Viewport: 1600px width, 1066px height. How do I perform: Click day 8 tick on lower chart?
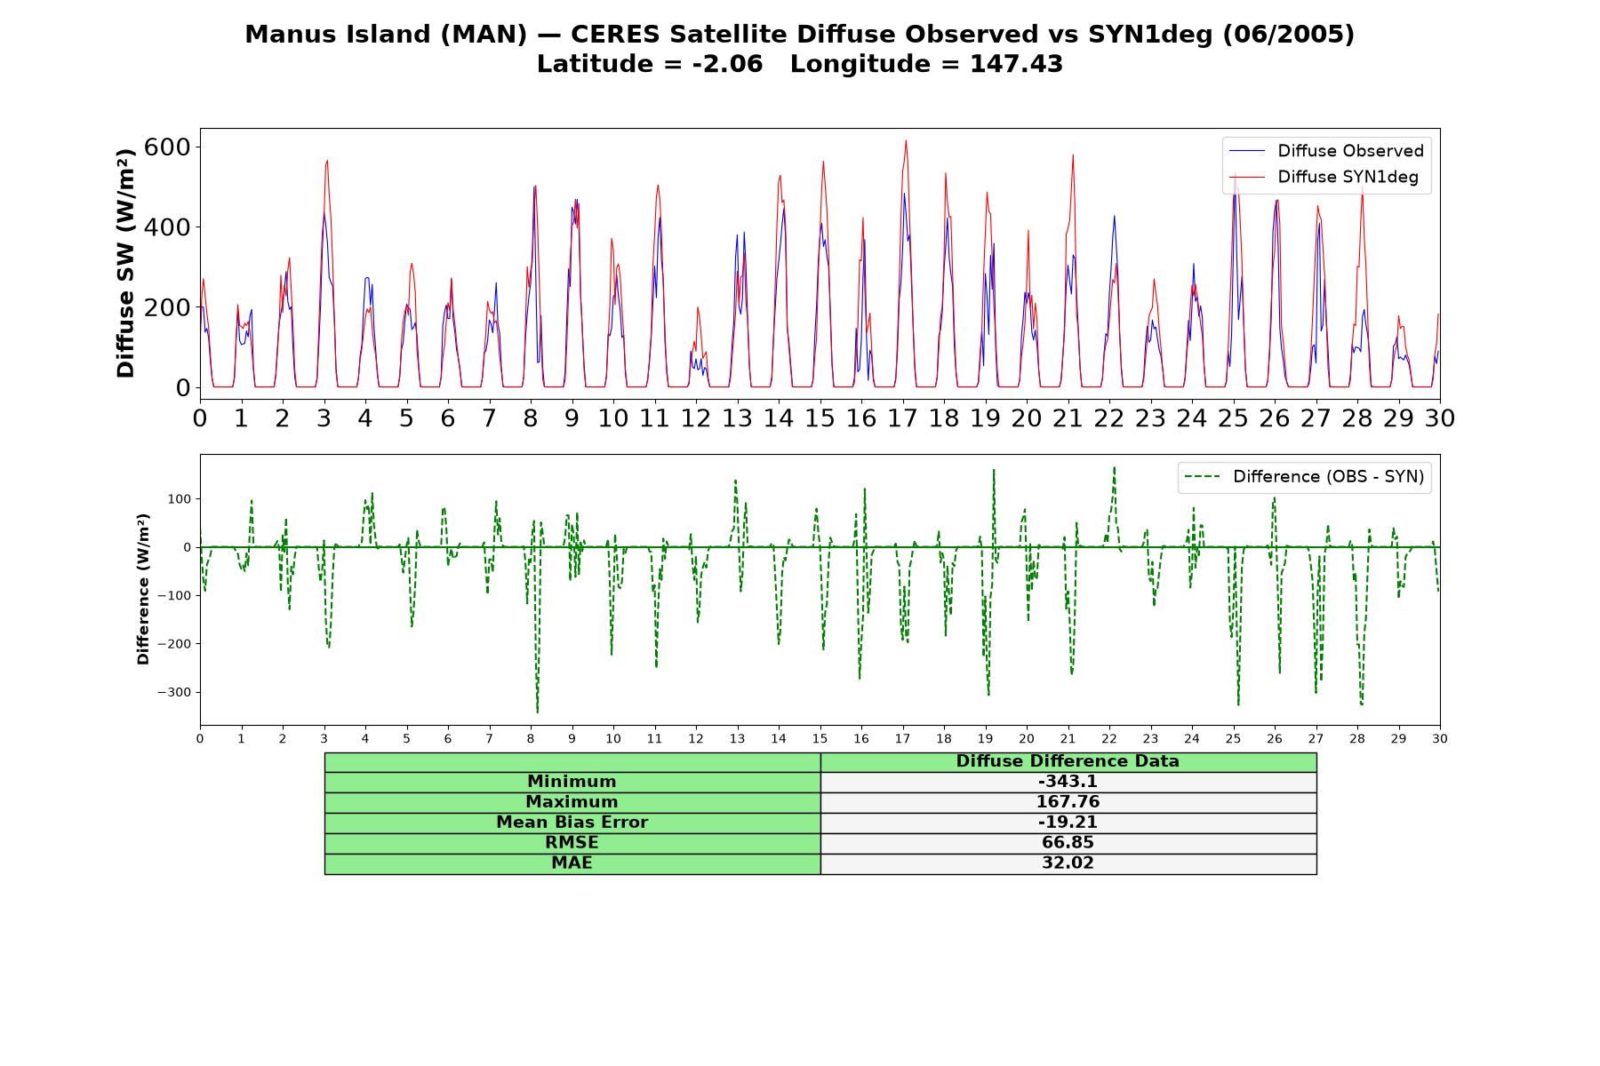(x=531, y=738)
